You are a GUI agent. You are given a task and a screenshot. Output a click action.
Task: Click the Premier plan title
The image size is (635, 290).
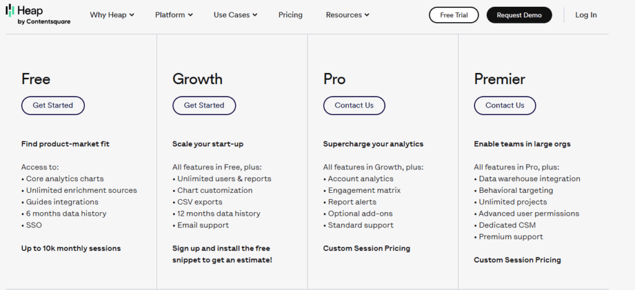coord(499,79)
